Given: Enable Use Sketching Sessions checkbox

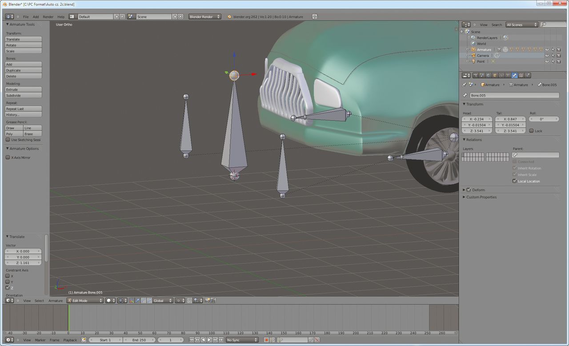Looking at the screenshot, I should point(8,140).
